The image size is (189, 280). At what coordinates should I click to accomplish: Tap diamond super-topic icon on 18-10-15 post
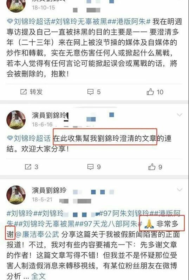click(x=10, y=22)
